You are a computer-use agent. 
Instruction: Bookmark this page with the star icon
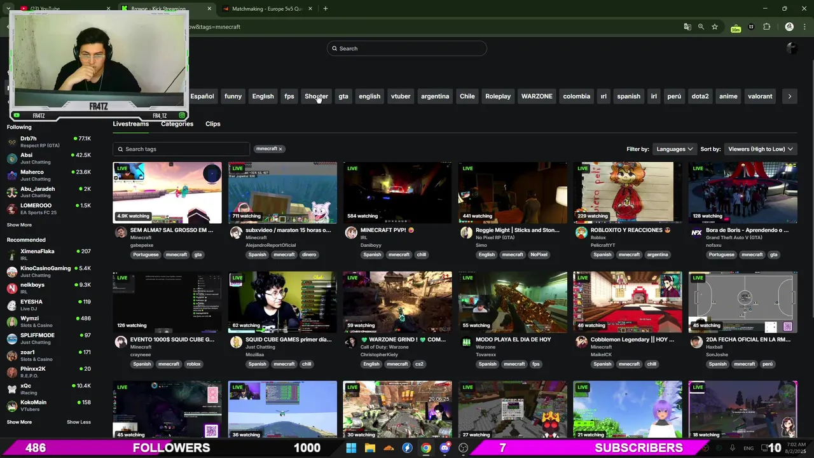click(x=715, y=27)
